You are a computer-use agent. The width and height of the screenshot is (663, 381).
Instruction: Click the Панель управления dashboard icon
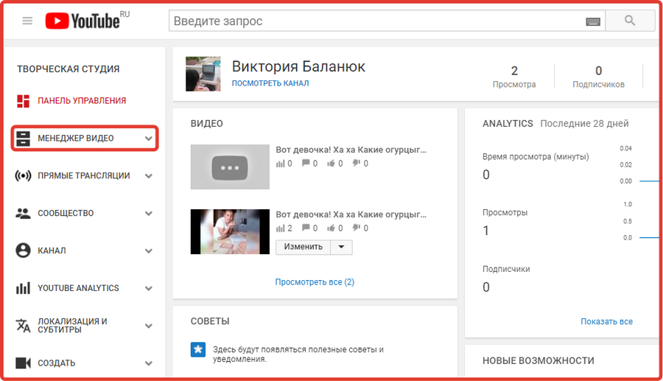tap(23, 101)
